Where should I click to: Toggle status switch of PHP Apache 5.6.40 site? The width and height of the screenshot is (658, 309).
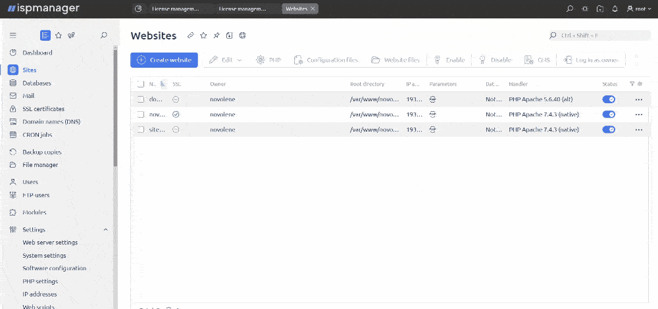pos(609,99)
